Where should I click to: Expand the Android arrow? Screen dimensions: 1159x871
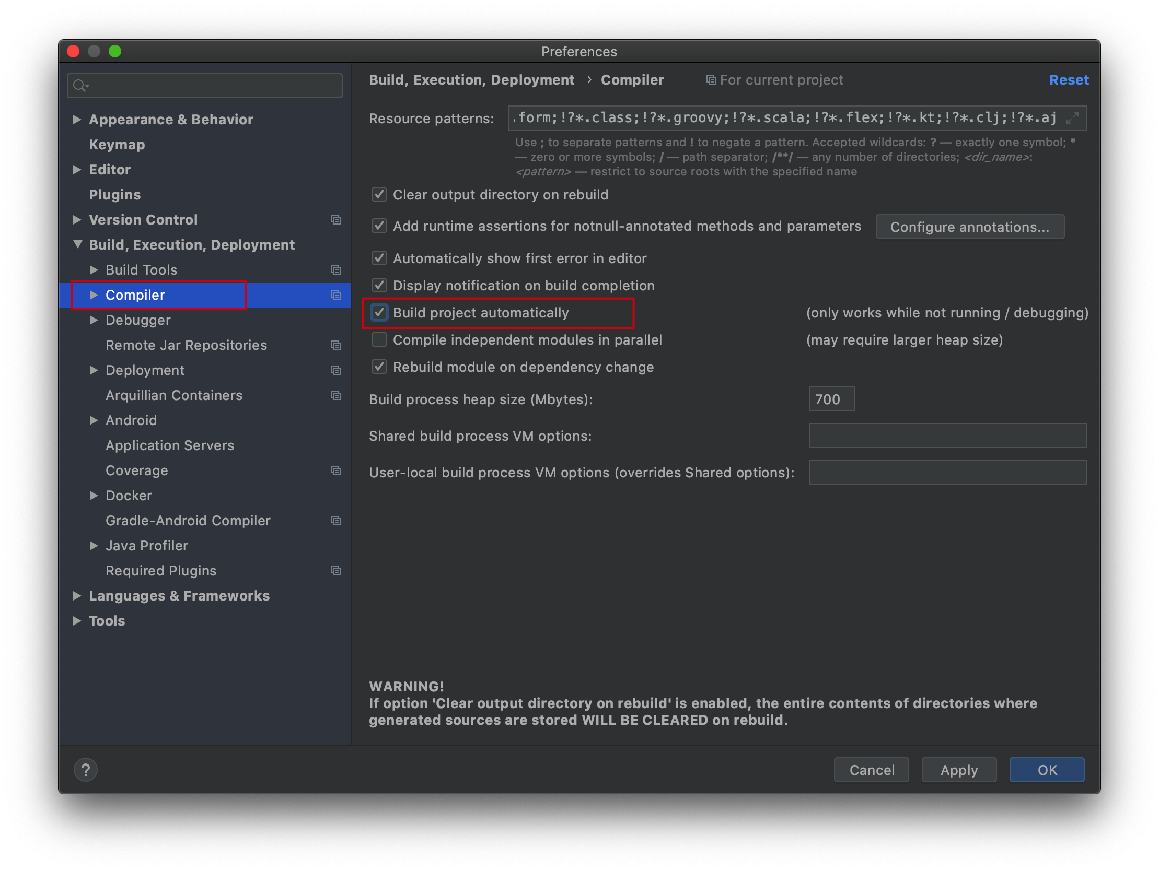coord(94,420)
